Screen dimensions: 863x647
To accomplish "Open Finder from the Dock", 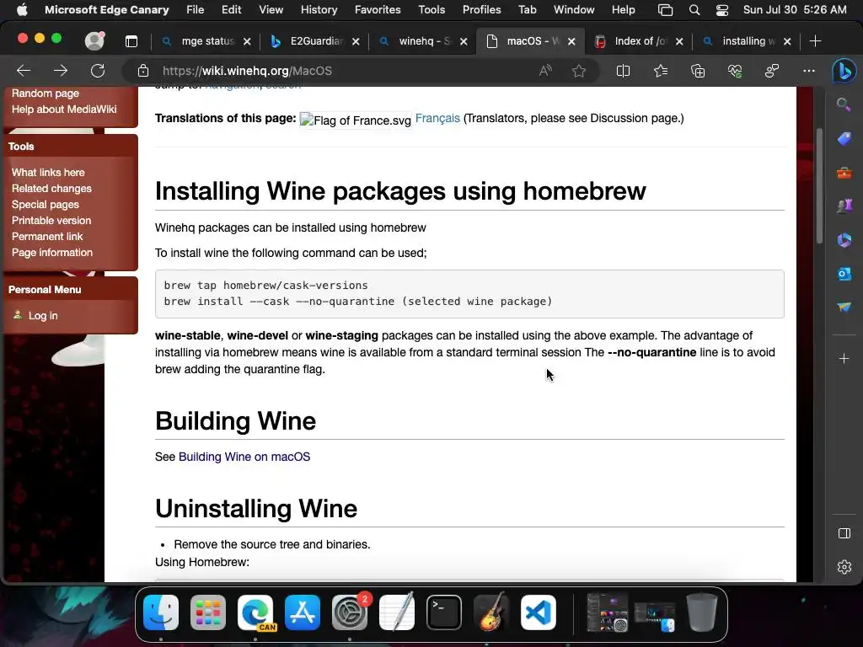I will coord(161,612).
